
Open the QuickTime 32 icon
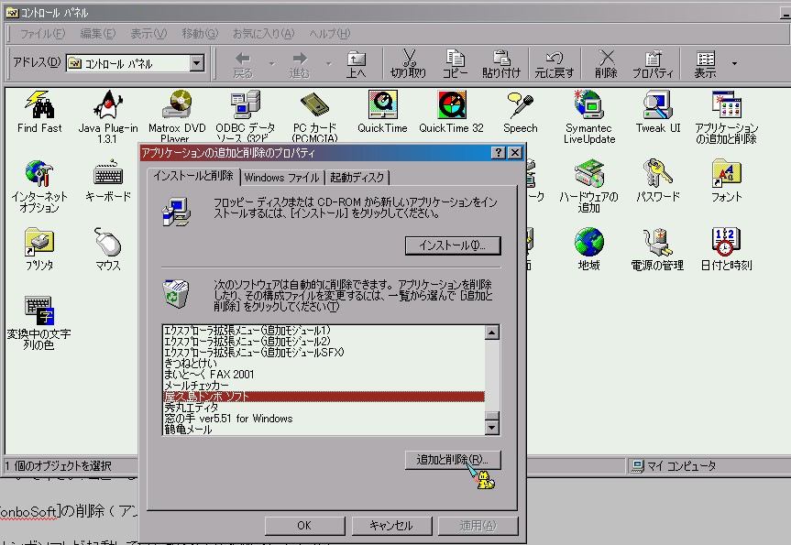pos(451,112)
